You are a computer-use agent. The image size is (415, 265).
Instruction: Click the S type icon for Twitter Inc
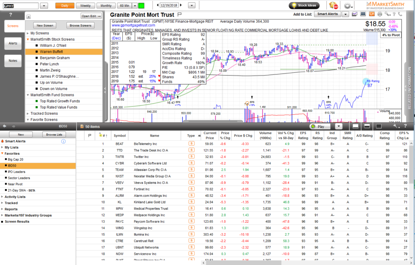tap(191, 156)
